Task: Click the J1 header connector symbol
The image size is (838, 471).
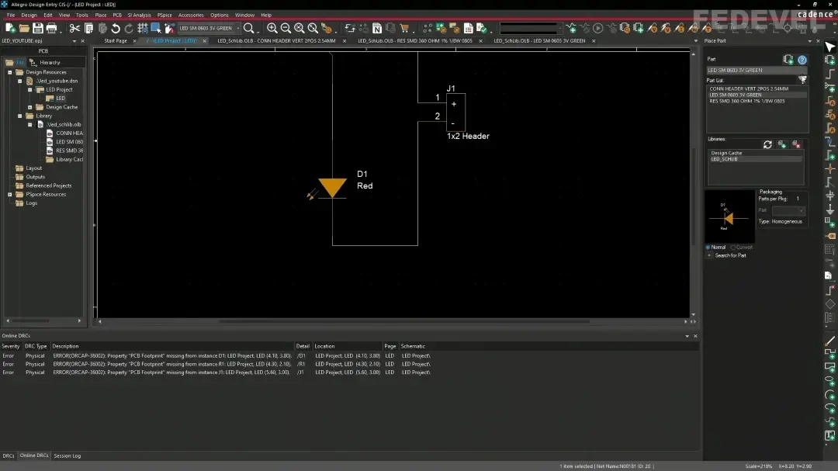Action: point(455,113)
